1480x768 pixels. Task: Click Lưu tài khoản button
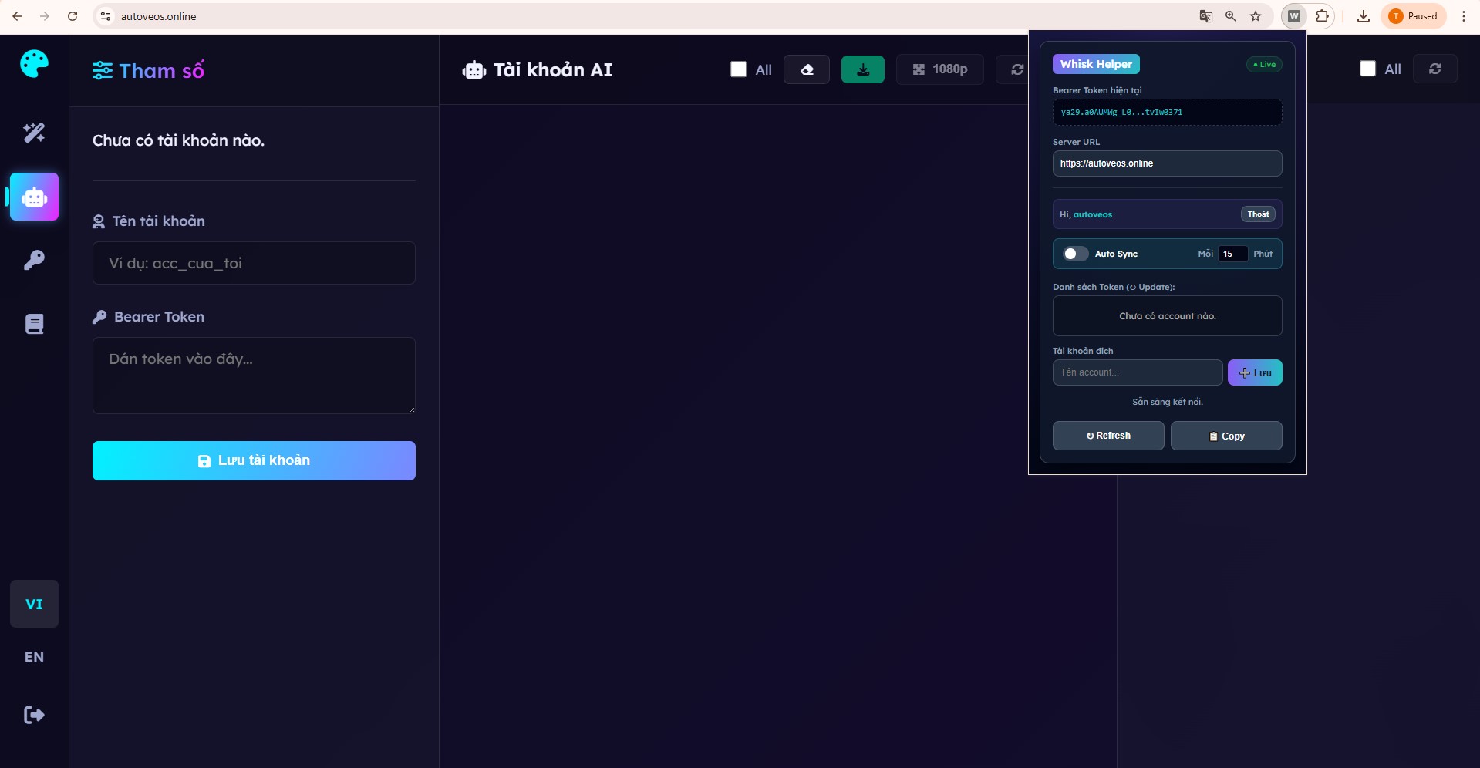coord(254,460)
